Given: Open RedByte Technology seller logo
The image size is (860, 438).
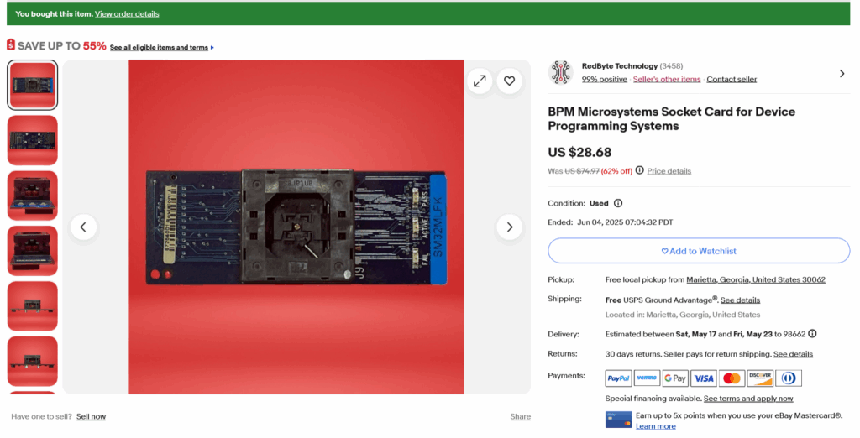Looking at the screenshot, I should pyautogui.click(x=560, y=72).
